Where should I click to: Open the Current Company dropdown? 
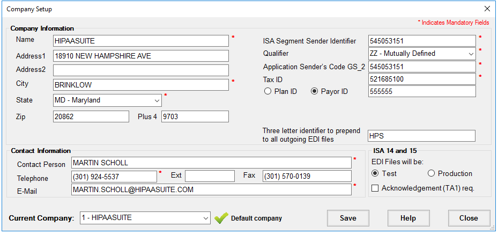206,218
